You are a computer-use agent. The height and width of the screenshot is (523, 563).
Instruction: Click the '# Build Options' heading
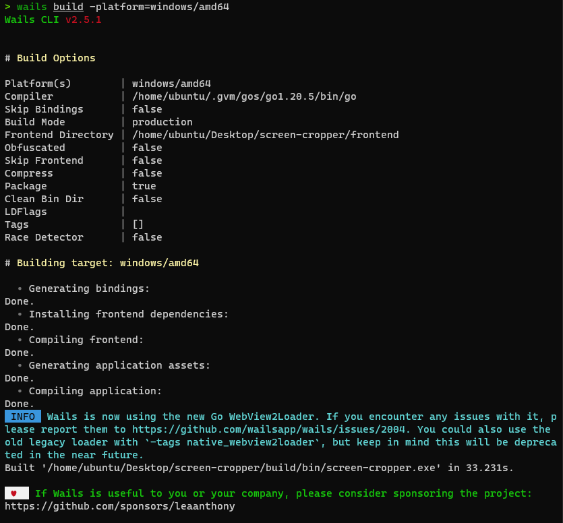pyautogui.click(x=50, y=58)
